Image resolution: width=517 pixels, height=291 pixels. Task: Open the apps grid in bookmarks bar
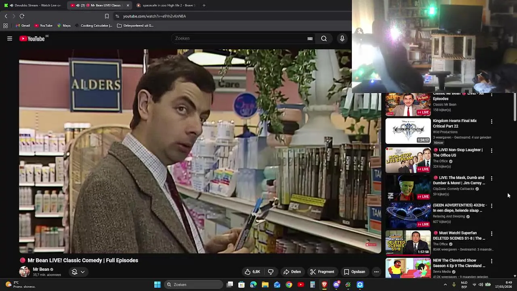coord(5,25)
